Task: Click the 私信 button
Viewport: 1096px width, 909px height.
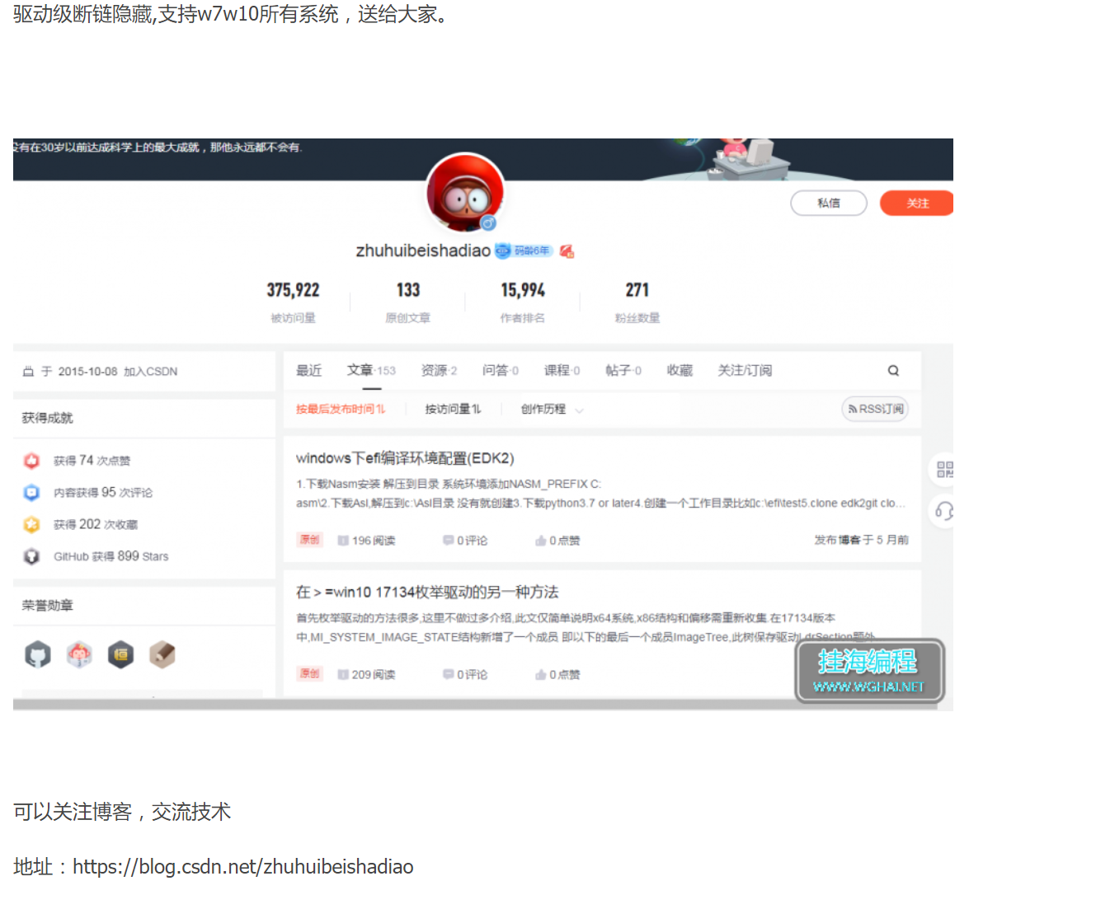Action: coord(829,204)
